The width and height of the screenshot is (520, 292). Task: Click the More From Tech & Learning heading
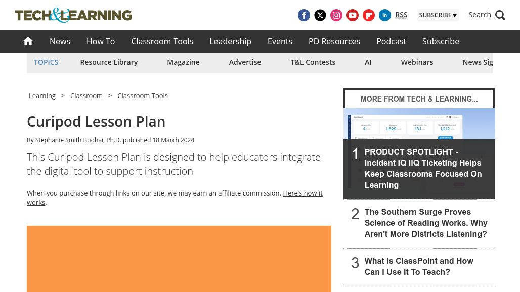point(419,99)
